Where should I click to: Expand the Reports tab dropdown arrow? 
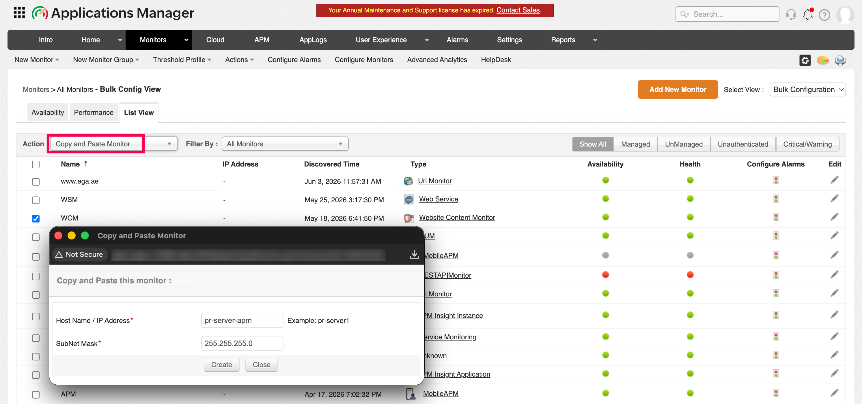tap(595, 40)
